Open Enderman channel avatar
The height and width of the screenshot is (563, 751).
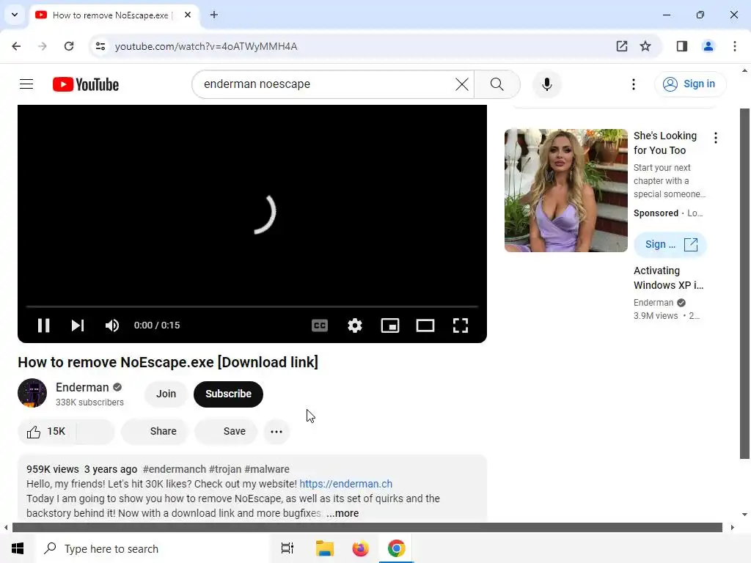coord(32,393)
